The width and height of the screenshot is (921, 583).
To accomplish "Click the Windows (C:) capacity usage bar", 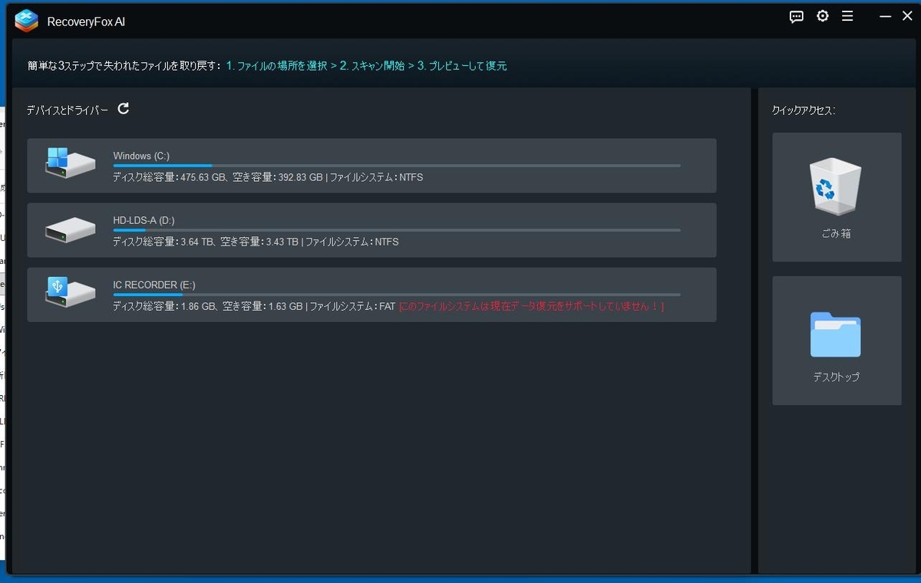I will coord(397,166).
